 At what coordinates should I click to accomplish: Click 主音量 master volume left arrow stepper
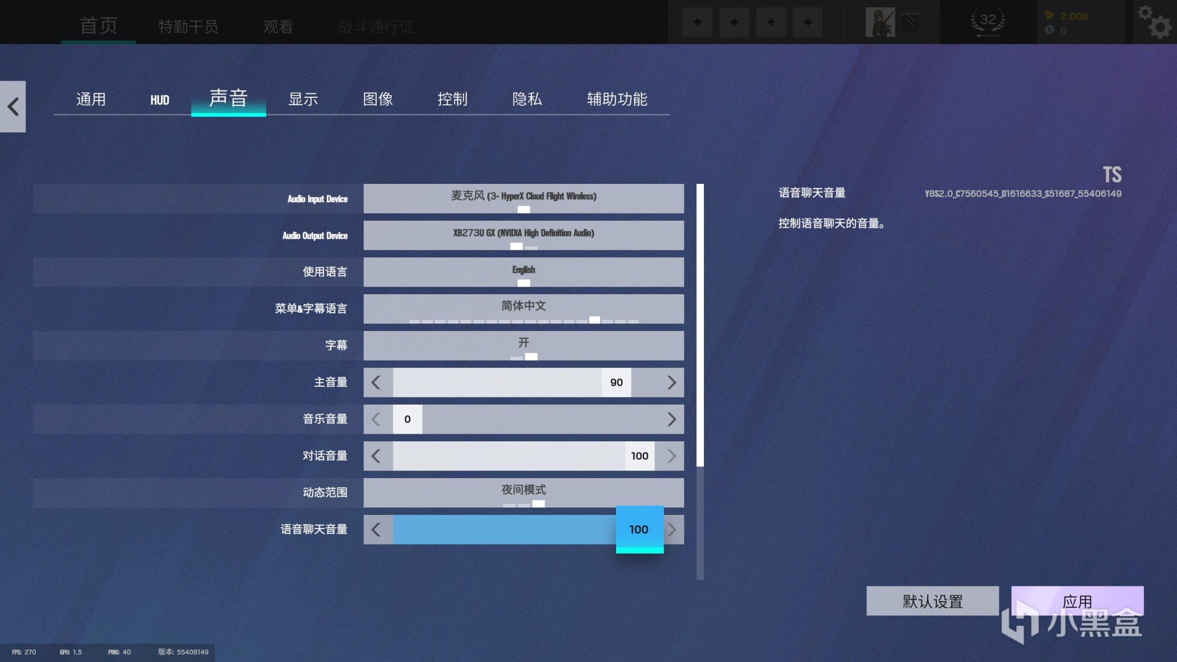click(x=376, y=382)
